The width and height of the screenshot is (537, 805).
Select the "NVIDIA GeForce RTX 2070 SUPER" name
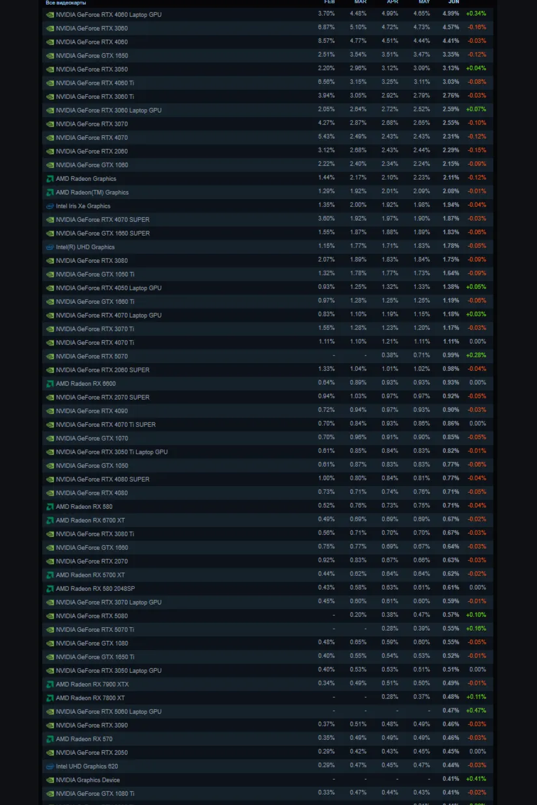tap(103, 397)
